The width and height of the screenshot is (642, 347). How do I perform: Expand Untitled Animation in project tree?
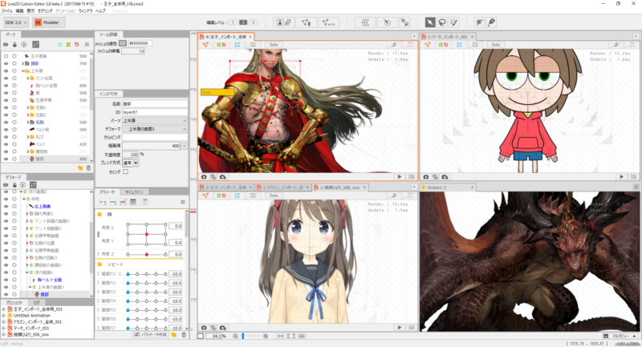[3, 316]
